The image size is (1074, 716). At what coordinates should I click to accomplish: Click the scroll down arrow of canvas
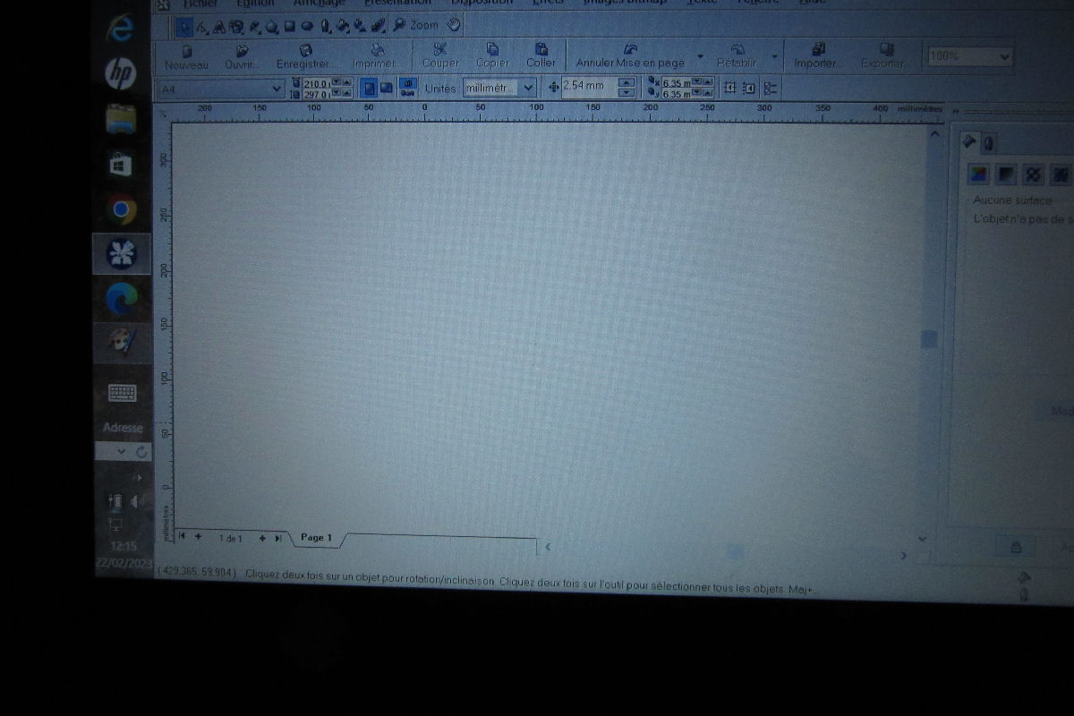point(923,539)
